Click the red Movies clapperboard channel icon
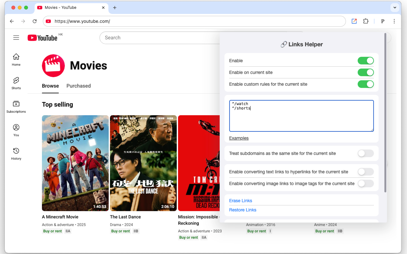The width and height of the screenshot is (407, 254). (x=53, y=65)
